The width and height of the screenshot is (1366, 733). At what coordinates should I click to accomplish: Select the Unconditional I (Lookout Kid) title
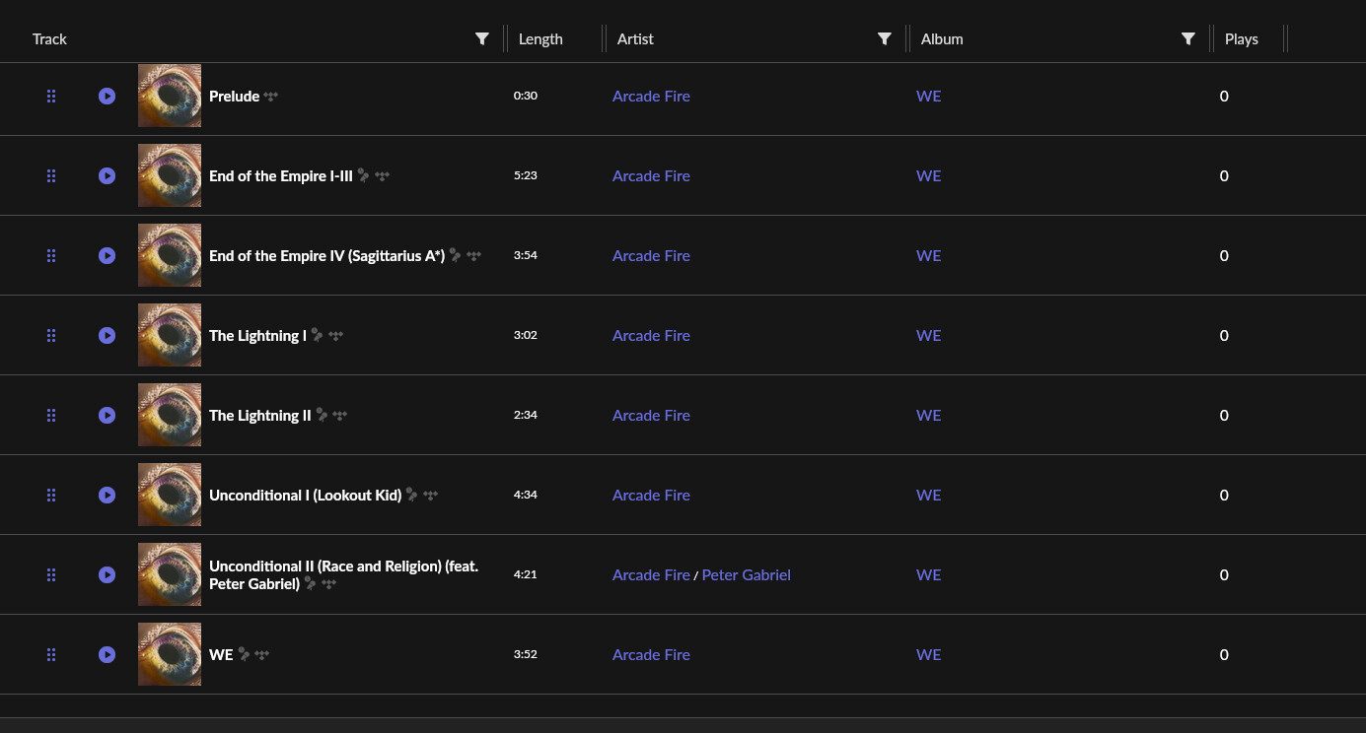click(305, 495)
